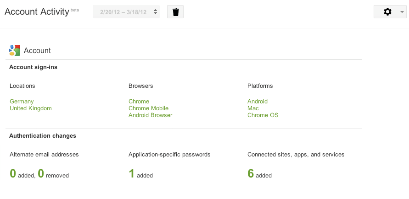The height and width of the screenshot is (199, 409).
Task: Click the Chrome Mobile link
Action: pyautogui.click(x=148, y=108)
